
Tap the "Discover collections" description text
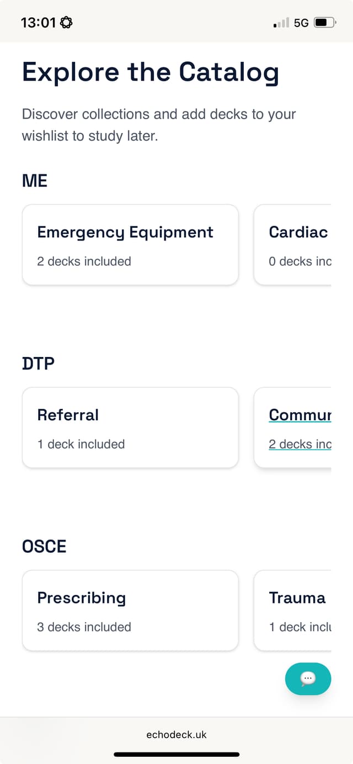click(159, 125)
